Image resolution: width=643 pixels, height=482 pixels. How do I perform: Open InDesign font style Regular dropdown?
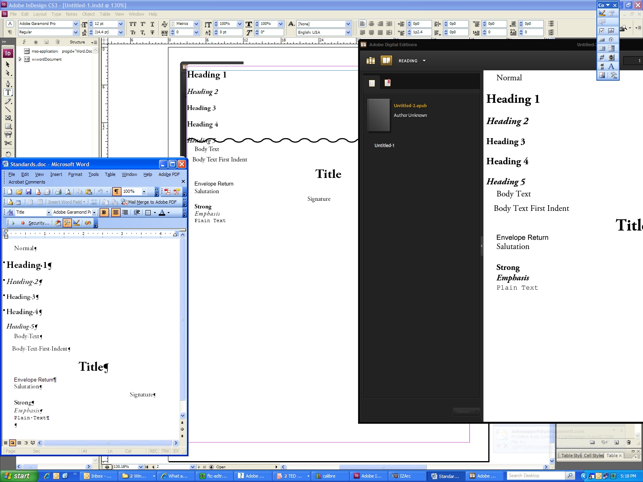point(76,33)
